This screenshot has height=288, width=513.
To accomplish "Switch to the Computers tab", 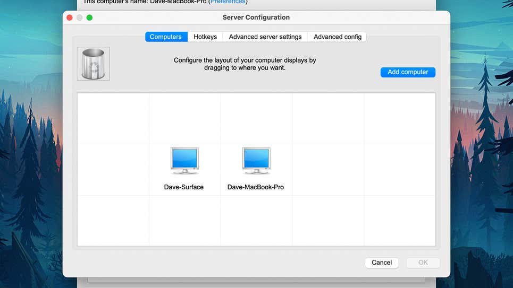I will (x=166, y=37).
